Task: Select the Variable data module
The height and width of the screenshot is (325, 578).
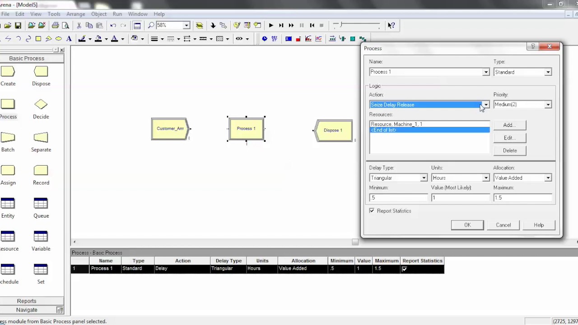Action: point(41,241)
